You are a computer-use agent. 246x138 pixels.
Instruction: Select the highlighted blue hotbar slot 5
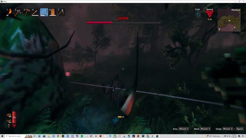(x=44, y=12)
